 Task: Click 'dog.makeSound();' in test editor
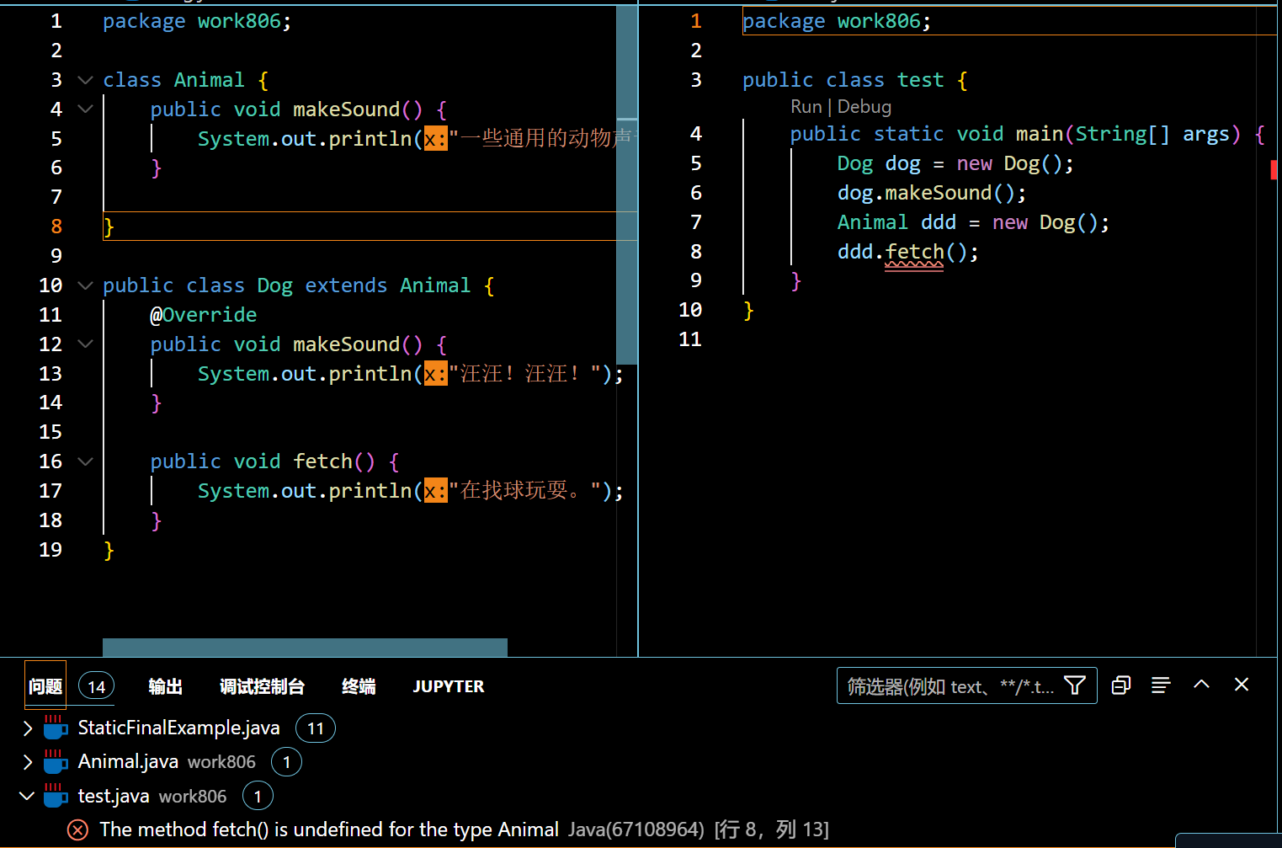(932, 193)
